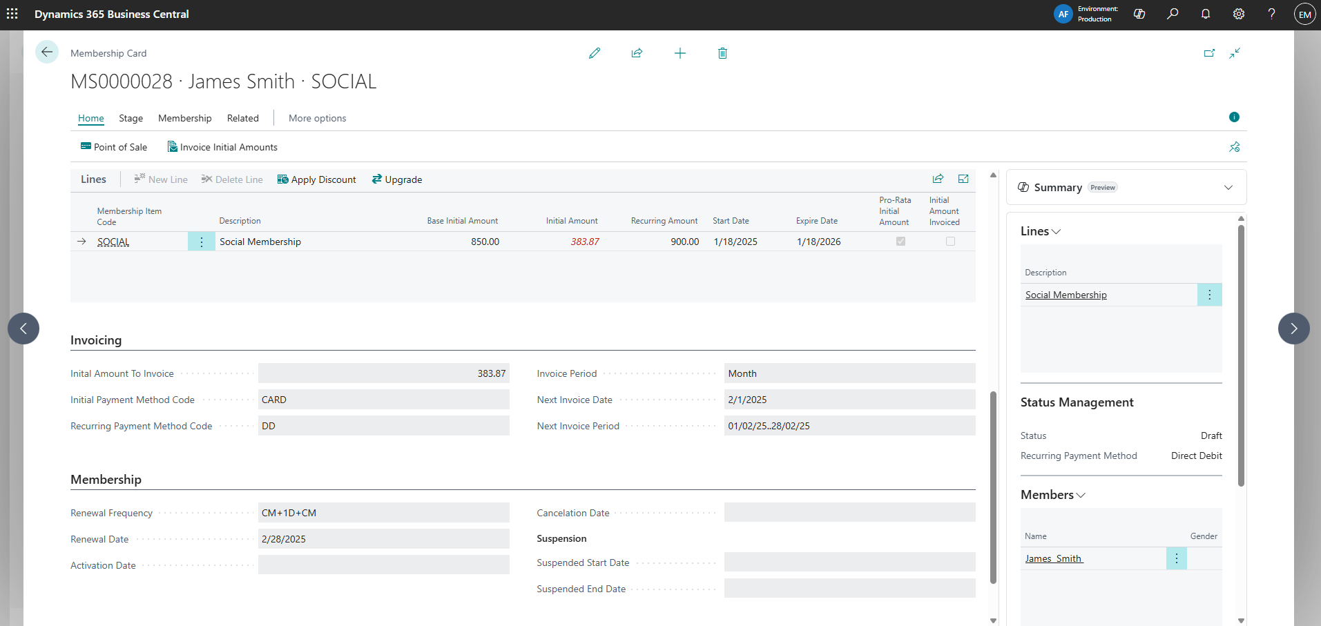Click the Upgrade action

pos(397,179)
